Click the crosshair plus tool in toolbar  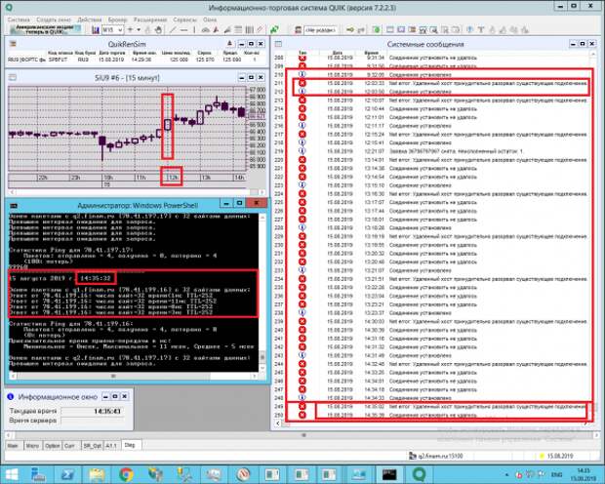pyautogui.click(x=130, y=29)
